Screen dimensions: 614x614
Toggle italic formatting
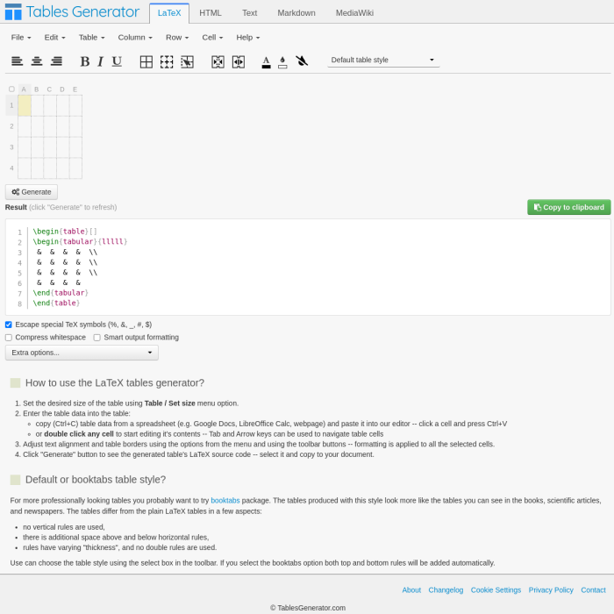pyautogui.click(x=100, y=61)
